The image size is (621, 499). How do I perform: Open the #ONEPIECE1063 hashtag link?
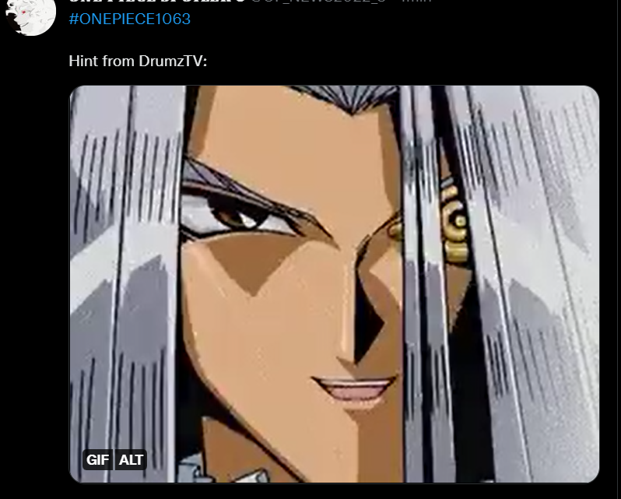point(129,19)
